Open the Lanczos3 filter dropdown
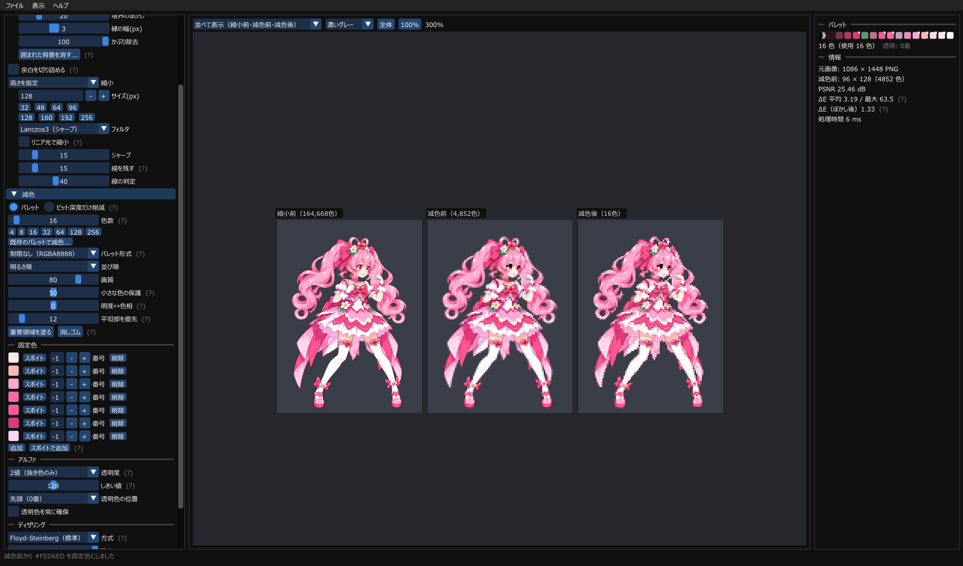 [x=64, y=129]
